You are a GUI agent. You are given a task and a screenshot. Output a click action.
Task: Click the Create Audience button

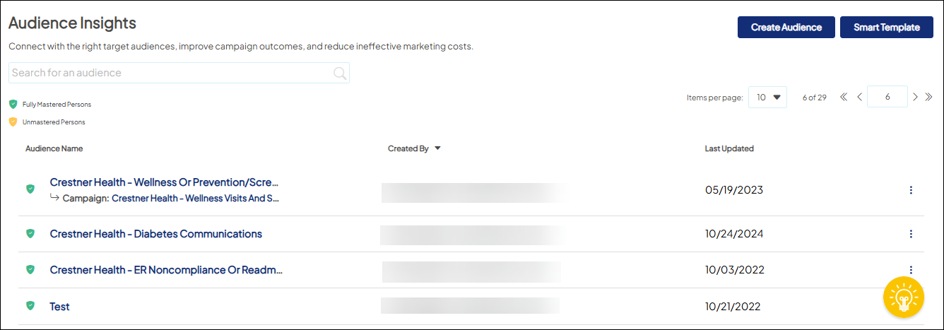coord(786,28)
